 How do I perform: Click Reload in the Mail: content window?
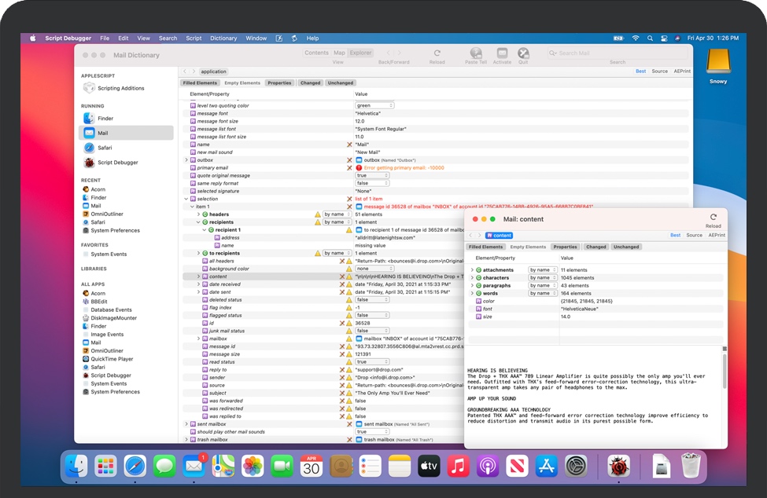point(713,219)
